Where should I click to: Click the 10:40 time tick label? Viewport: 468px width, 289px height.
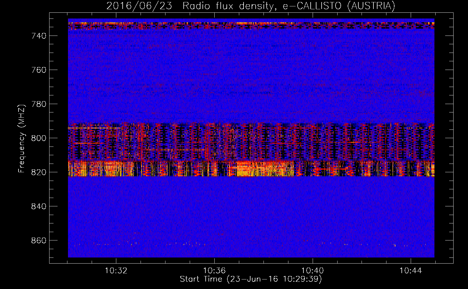313,271
